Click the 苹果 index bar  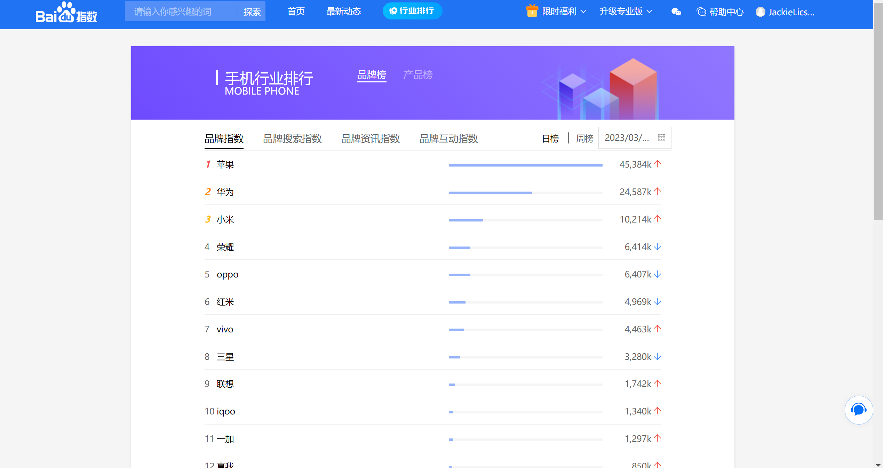525,165
